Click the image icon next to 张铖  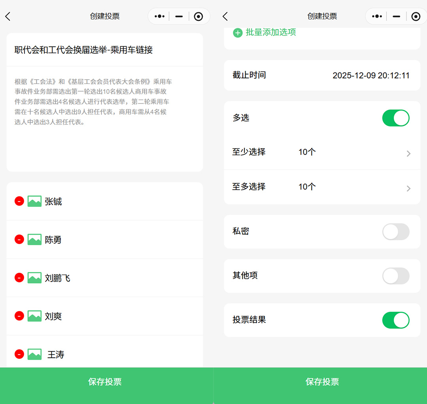(x=34, y=201)
